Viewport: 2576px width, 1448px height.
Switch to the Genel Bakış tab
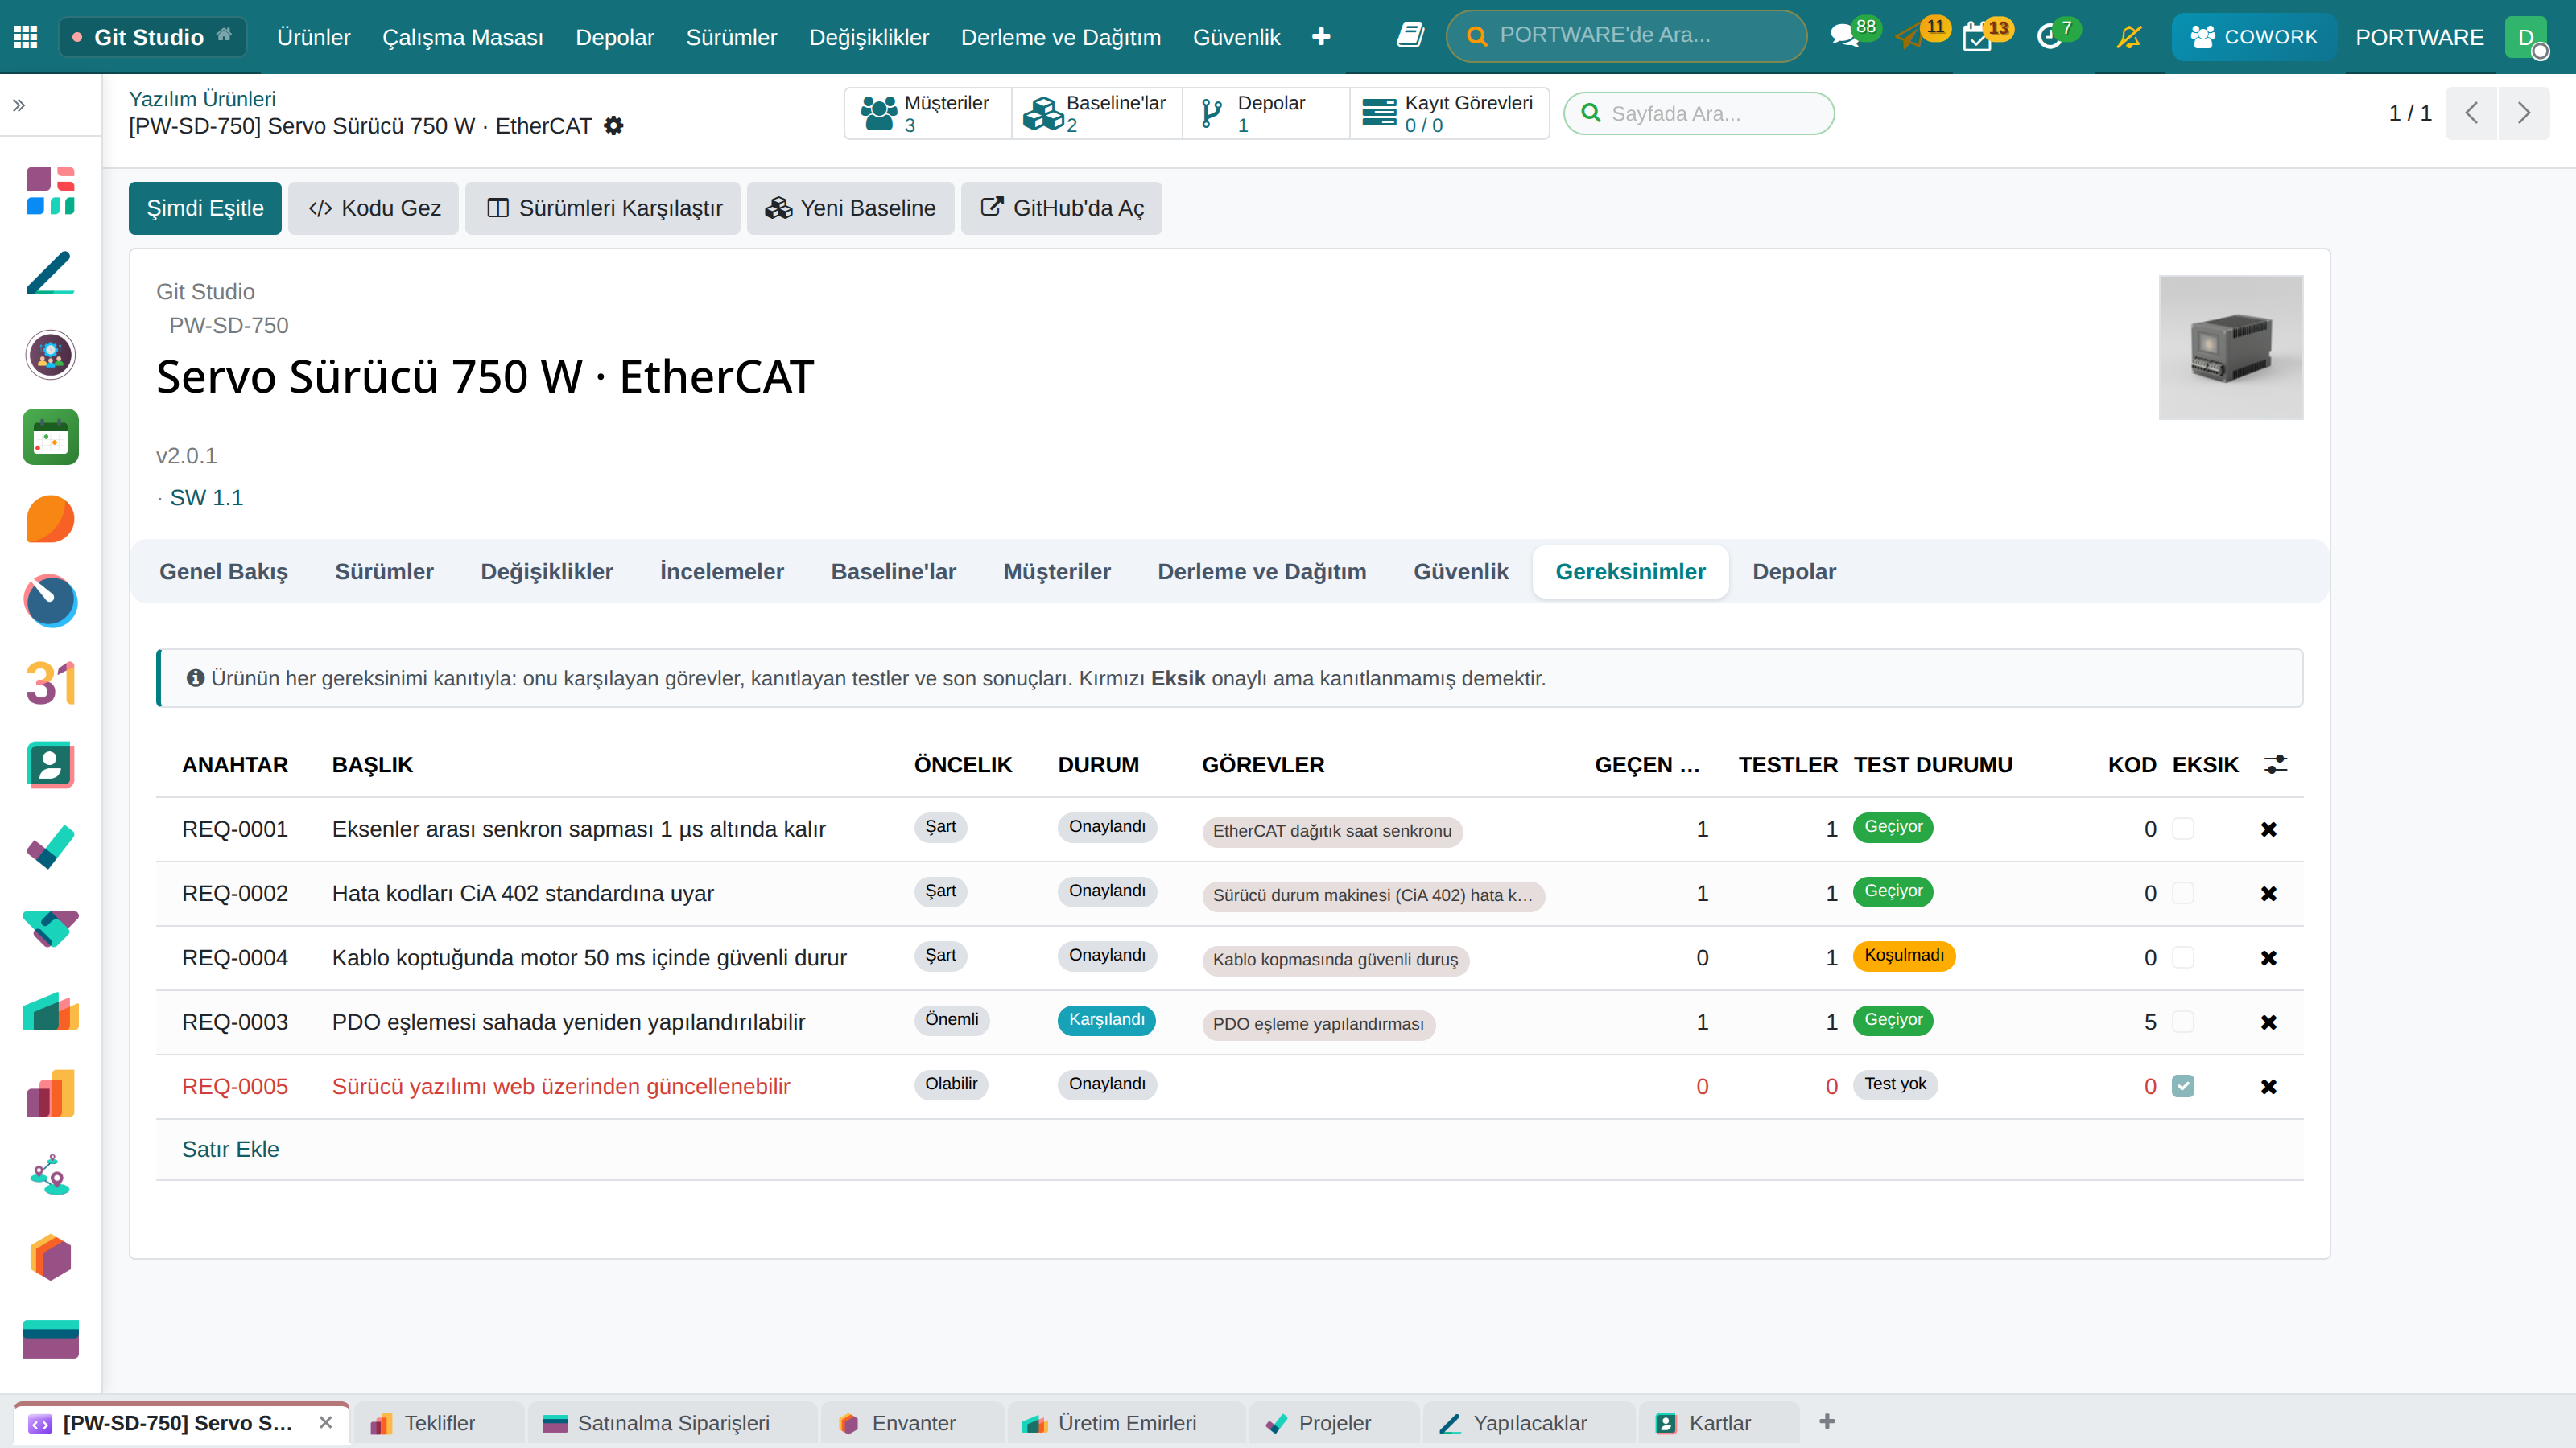pos(223,572)
